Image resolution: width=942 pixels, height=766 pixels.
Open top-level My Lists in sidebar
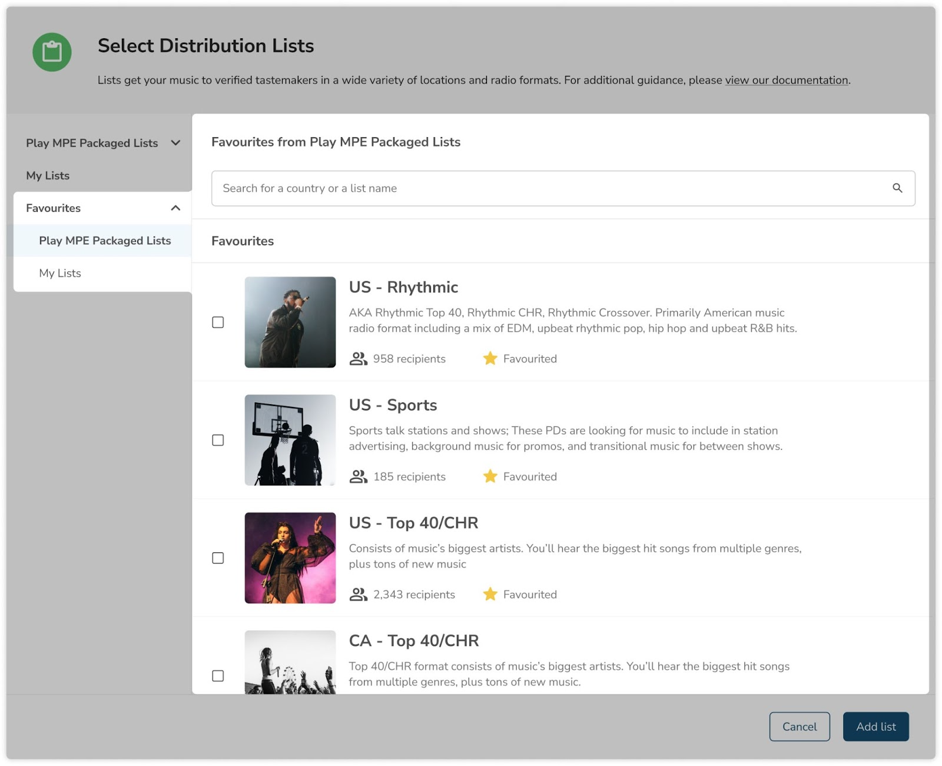48,175
